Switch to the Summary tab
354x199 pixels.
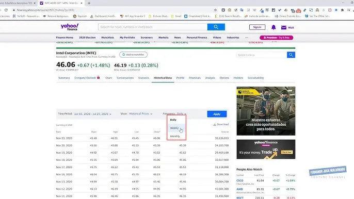pyautogui.click(x=64, y=78)
